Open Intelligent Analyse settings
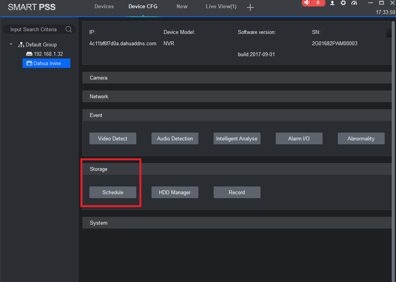The height and width of the screenshot is (282, 396). 237,138
